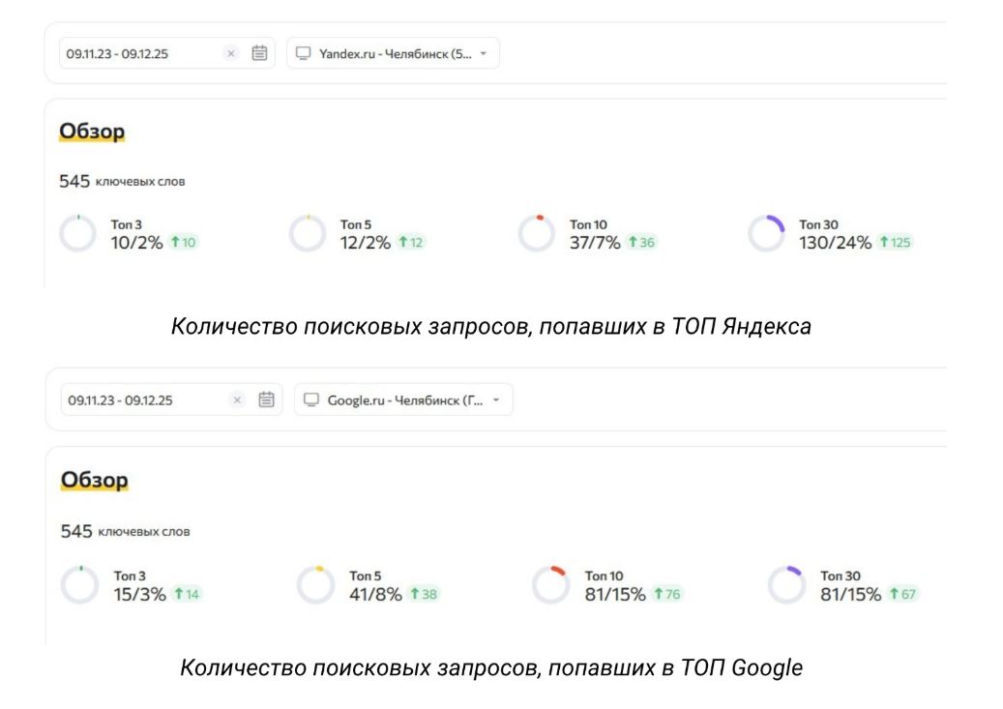1003x709 pixels.
Task: Click Yandex Top 3 donut chart
Action: click(77, 234)
